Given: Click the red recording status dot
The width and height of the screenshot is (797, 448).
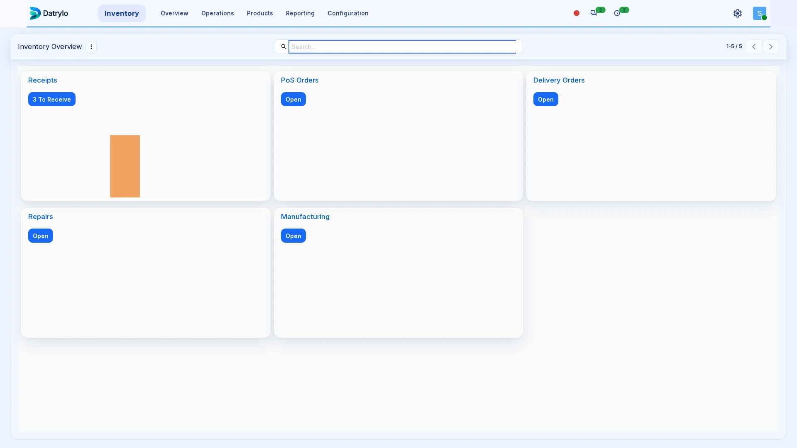Looking at the screenshot, I should coord(577,13).
